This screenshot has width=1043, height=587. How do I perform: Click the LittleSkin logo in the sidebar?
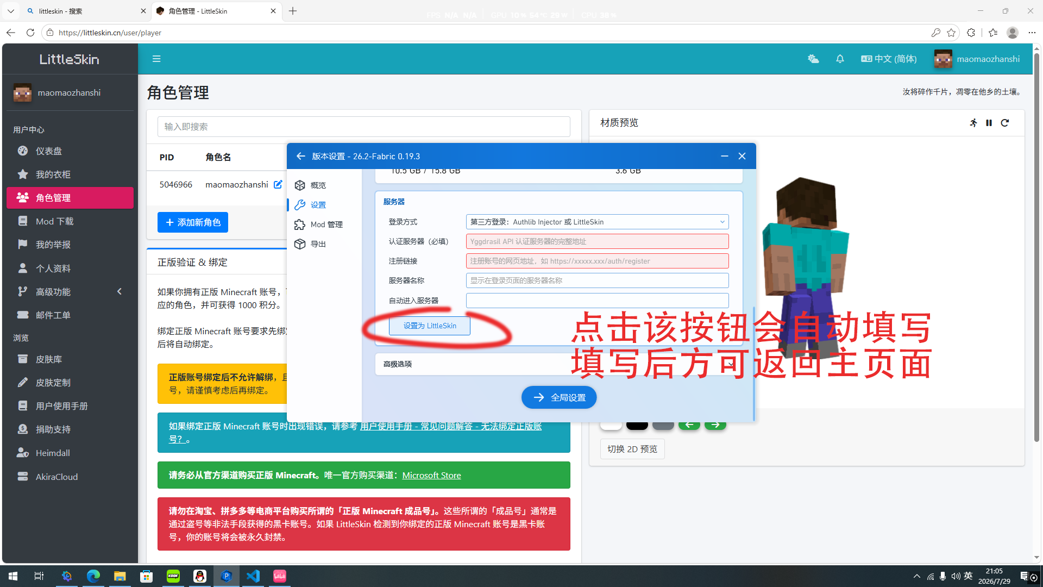click(x=70, y=59)
